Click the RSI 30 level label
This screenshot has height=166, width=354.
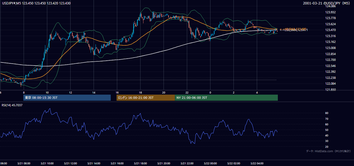pyautogui.click(x=327, y=141)
